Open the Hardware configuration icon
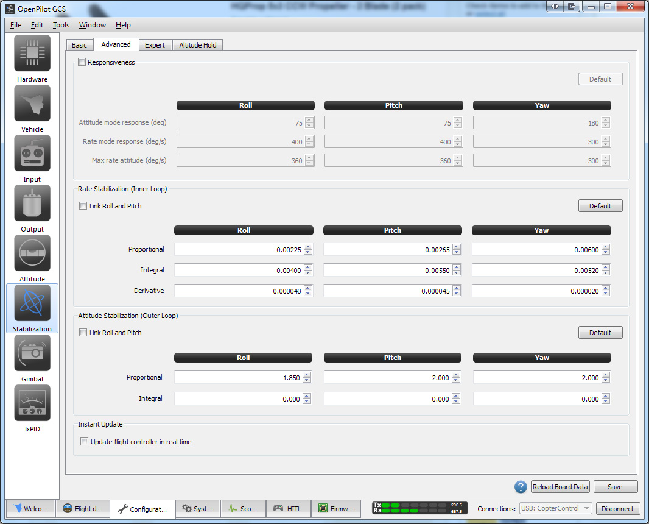Image resolution: width=649 pixels, height=524 pixels. pos(32,54)
